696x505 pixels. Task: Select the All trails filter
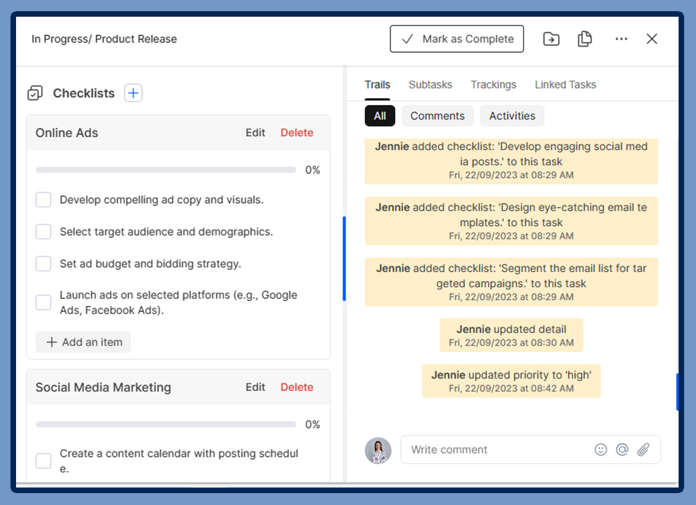click(379, 116)
